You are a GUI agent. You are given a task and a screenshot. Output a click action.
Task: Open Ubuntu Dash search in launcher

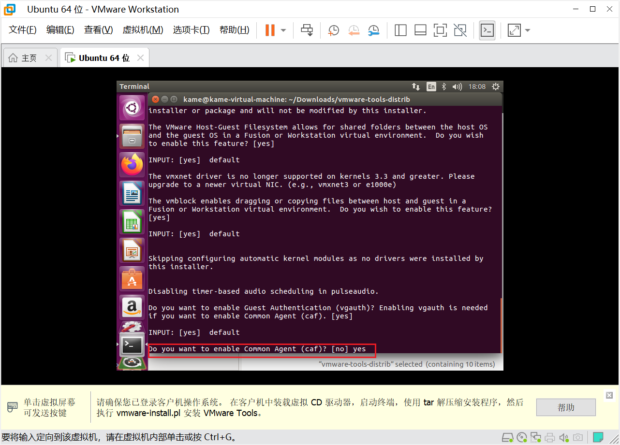(132, 108)
